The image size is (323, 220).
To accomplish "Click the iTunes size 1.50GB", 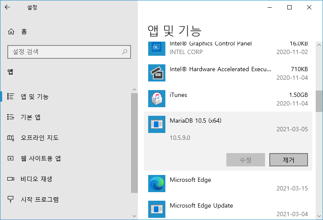I will pos(298,95).
